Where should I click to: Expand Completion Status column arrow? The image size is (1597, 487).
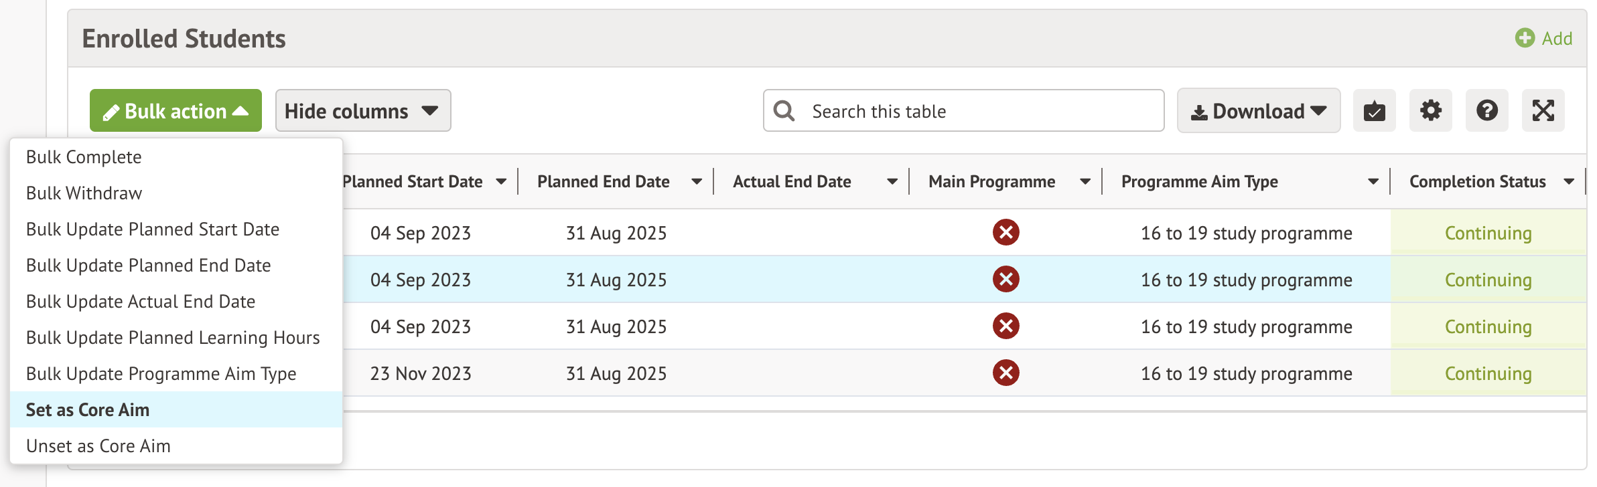pyautogui.click(x=1569, y=182)
